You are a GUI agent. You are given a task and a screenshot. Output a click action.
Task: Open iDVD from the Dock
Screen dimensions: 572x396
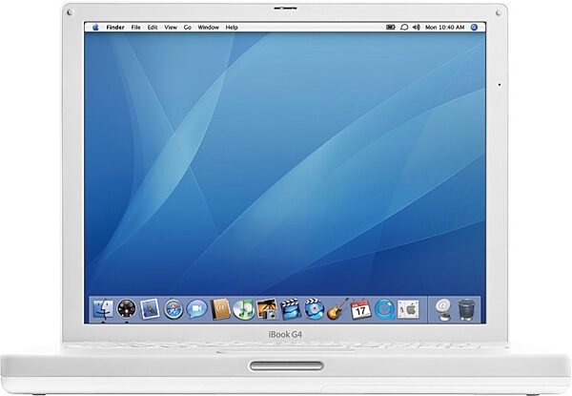(x=314, y=309)
